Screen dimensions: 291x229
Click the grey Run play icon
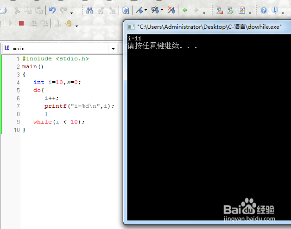point(11,23)
